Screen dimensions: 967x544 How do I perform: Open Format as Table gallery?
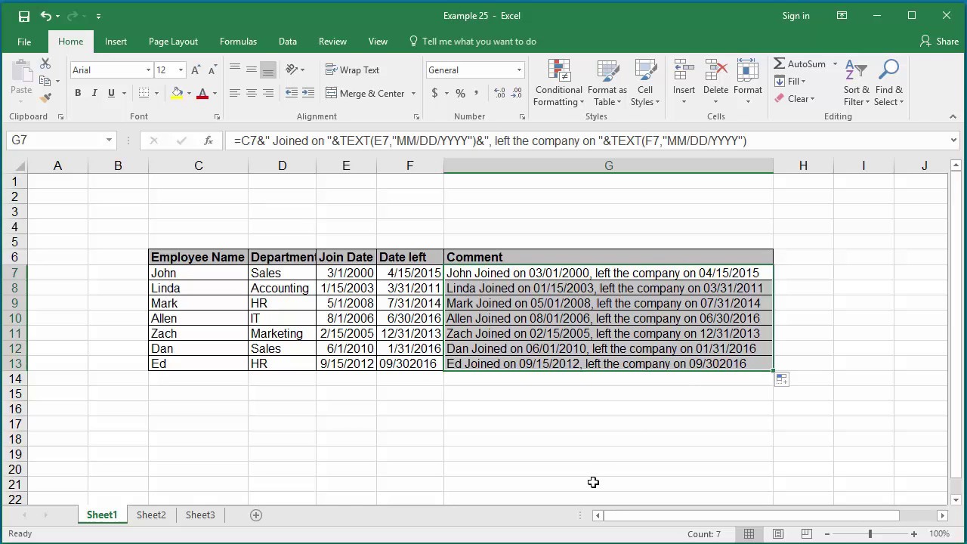pos(607,83)
